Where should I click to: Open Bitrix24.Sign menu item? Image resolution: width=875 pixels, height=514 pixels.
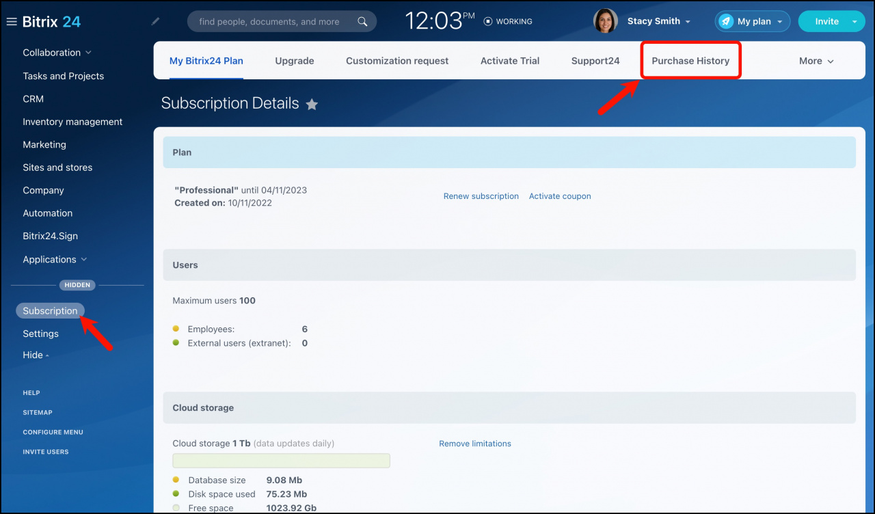[51, 236]
